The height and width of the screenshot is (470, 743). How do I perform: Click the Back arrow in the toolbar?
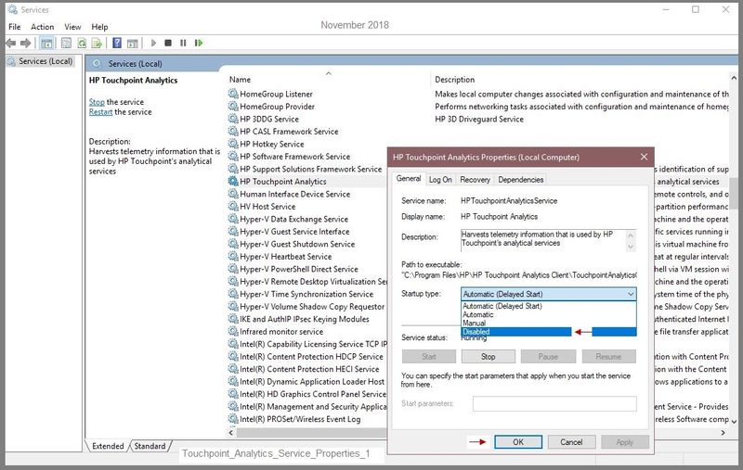10,43
